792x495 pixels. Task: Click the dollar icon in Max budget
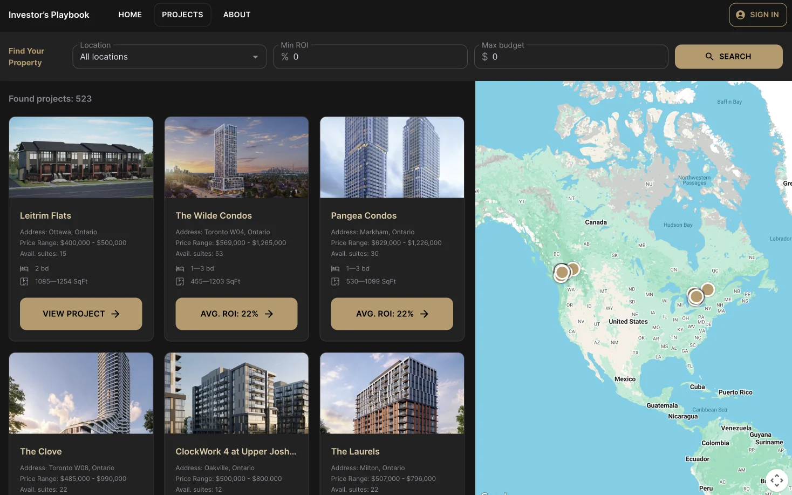pos(485,57)
